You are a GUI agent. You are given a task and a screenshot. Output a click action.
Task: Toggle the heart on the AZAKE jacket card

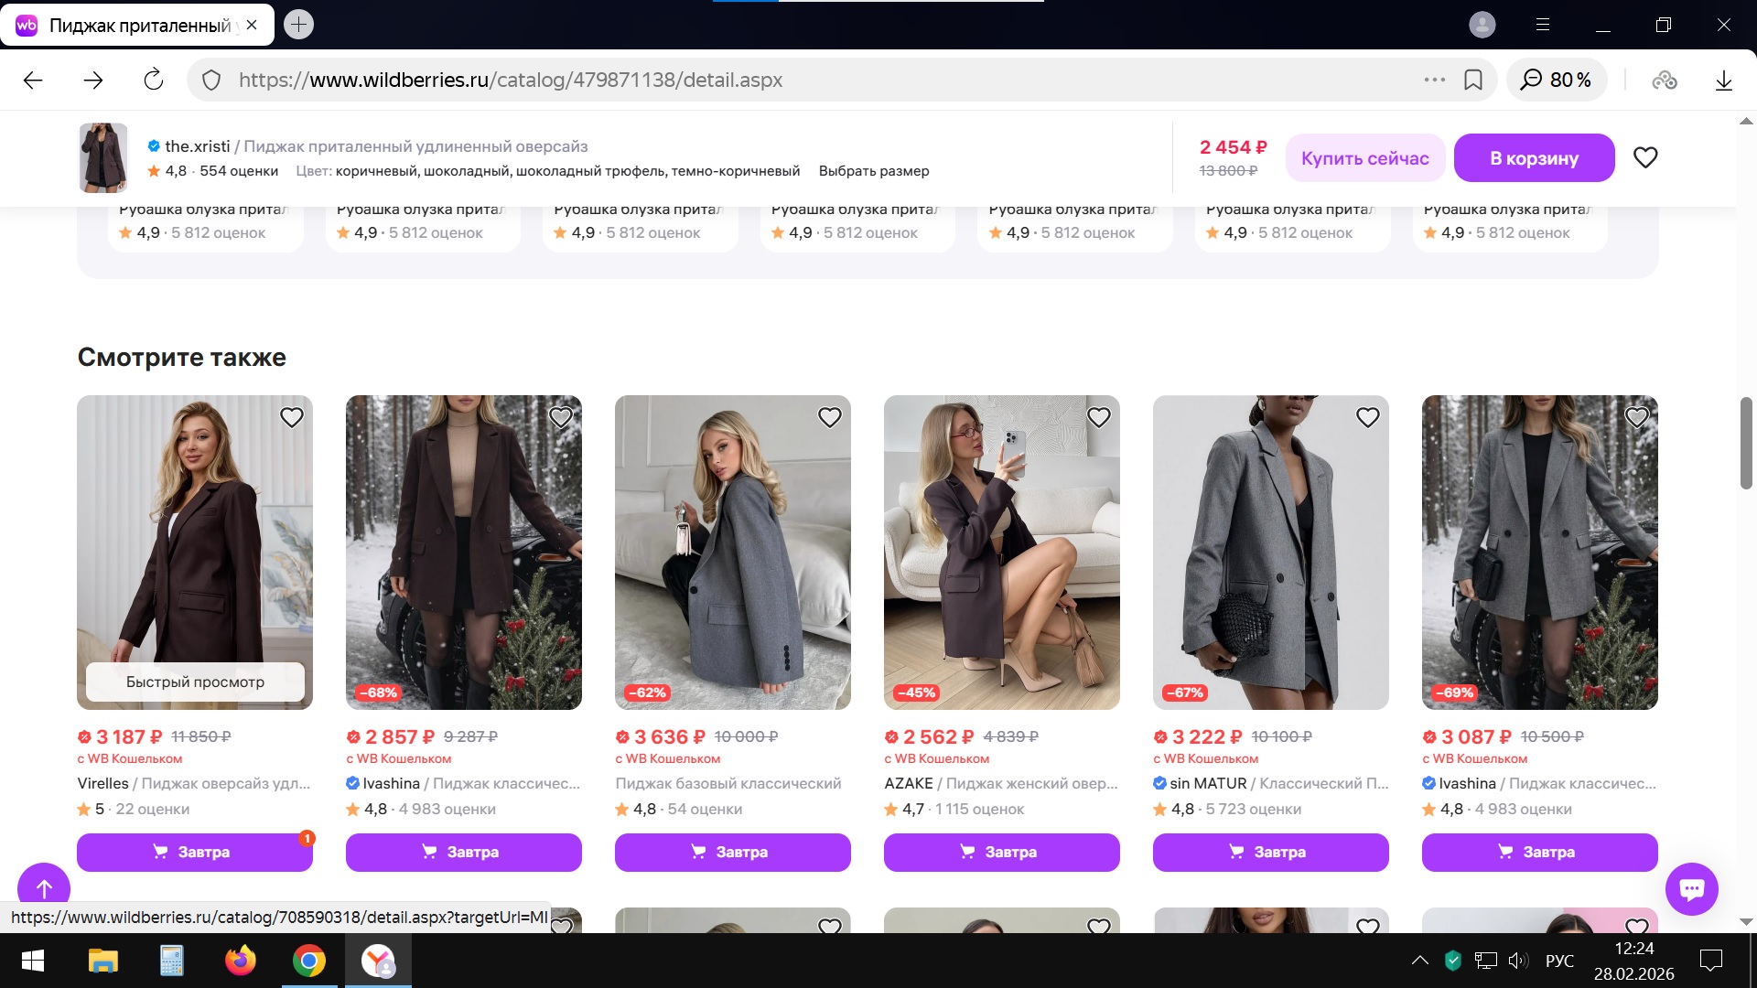coord(1098,417)
